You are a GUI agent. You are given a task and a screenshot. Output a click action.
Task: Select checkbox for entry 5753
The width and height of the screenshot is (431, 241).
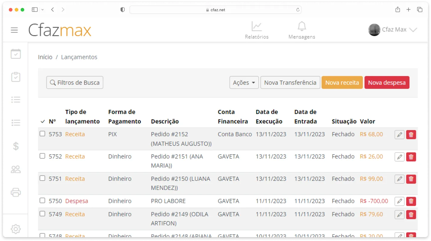43,134
